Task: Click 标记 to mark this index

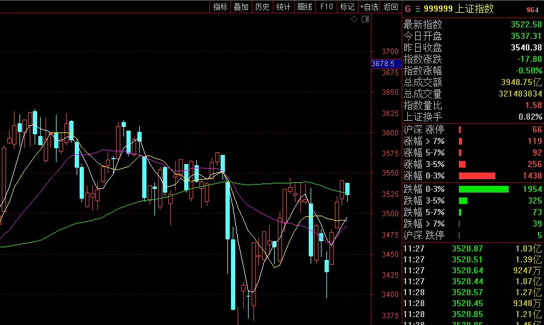Action: tap(347, 7)
